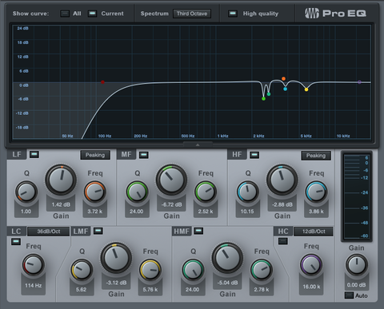The height and width of the screenshot is (309, 384).
Task: Click the HF Freq knob
Action: pyautogui.click(x=316, y=192)
